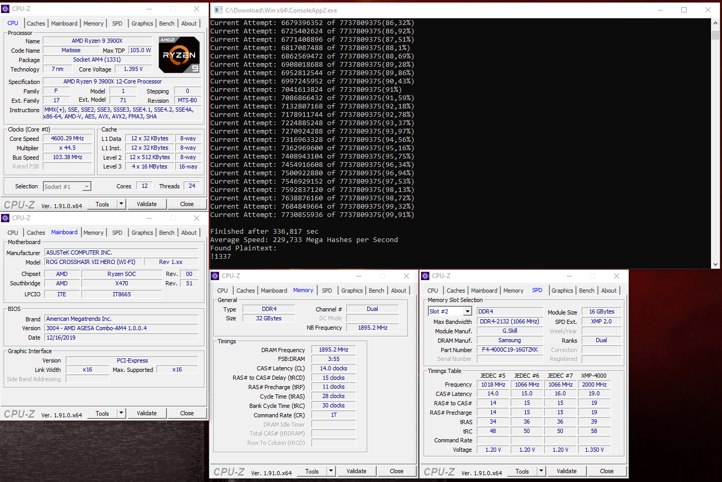
Task: Switch to the SPD tab in the Memory window
Action: click(327, 291)
